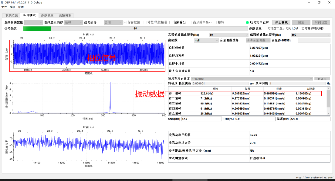The height and width of the screenshot is (181, 335).
Task: Go to the 参数设置 tab
Action: coord(47,15)
